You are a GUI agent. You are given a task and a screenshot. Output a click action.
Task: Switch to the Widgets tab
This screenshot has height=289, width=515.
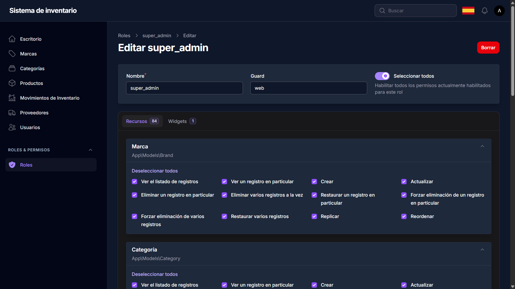tap(182, 121)
